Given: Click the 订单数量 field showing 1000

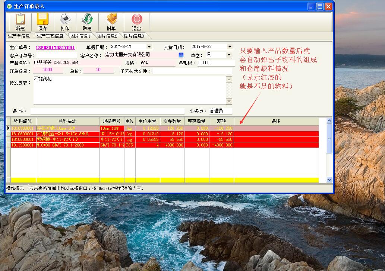Looking at the screenshot, I should (48, 70).
